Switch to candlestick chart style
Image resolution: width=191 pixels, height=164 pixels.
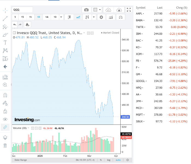(x=69, y=17)
